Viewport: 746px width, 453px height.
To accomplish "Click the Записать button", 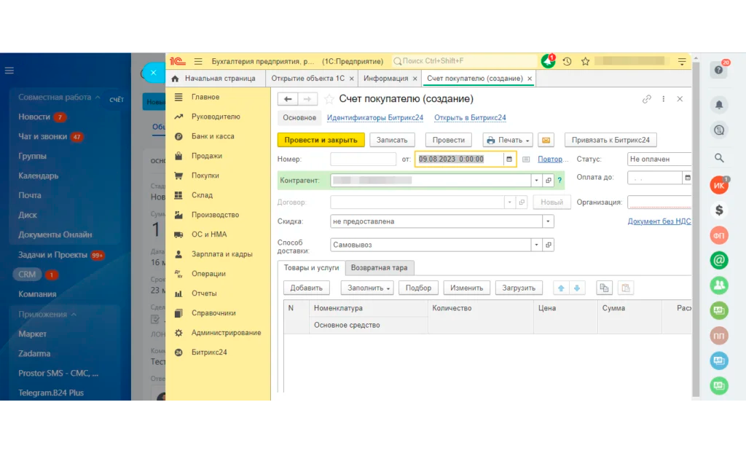I will coord(391,140).
